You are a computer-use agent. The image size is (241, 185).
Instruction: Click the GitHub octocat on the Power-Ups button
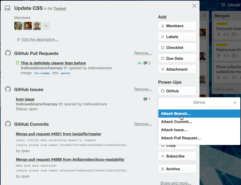click(x=163, y=91)
